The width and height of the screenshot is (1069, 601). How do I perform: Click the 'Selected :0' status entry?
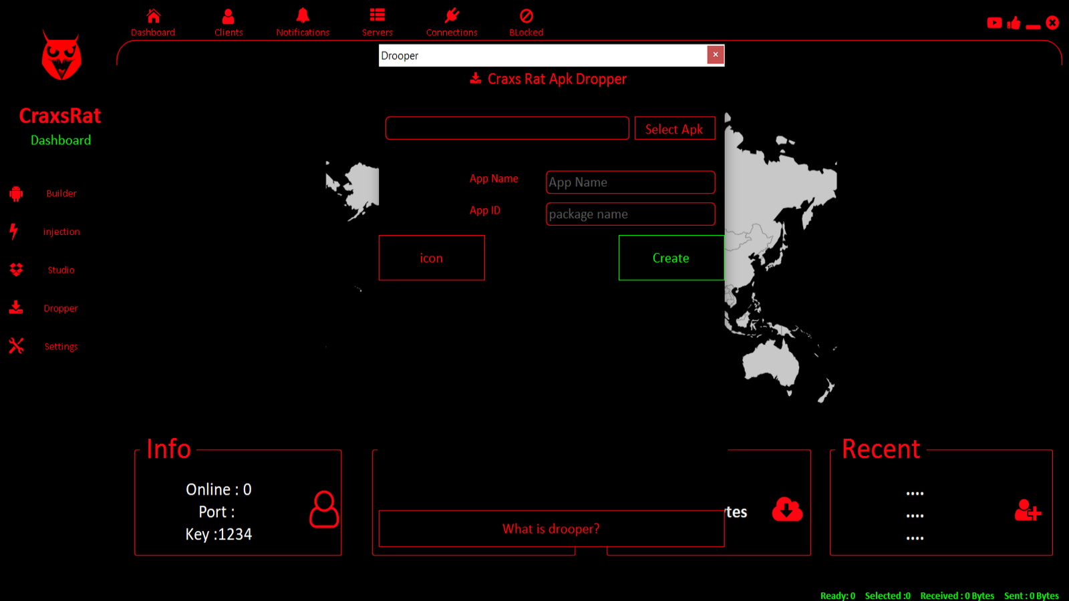point(888,596)
